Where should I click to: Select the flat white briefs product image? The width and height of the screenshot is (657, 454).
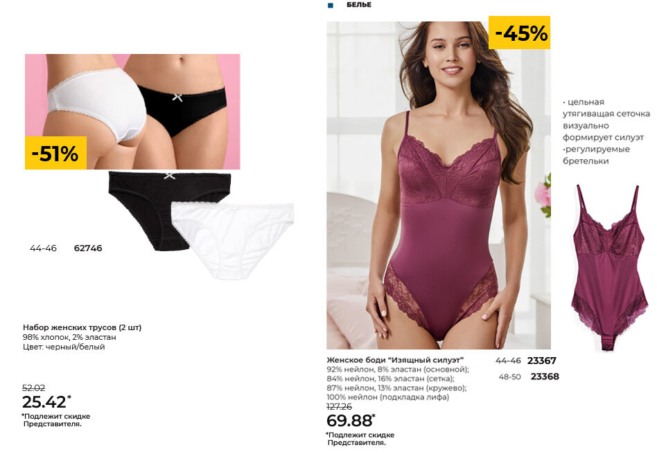[233, 241]
